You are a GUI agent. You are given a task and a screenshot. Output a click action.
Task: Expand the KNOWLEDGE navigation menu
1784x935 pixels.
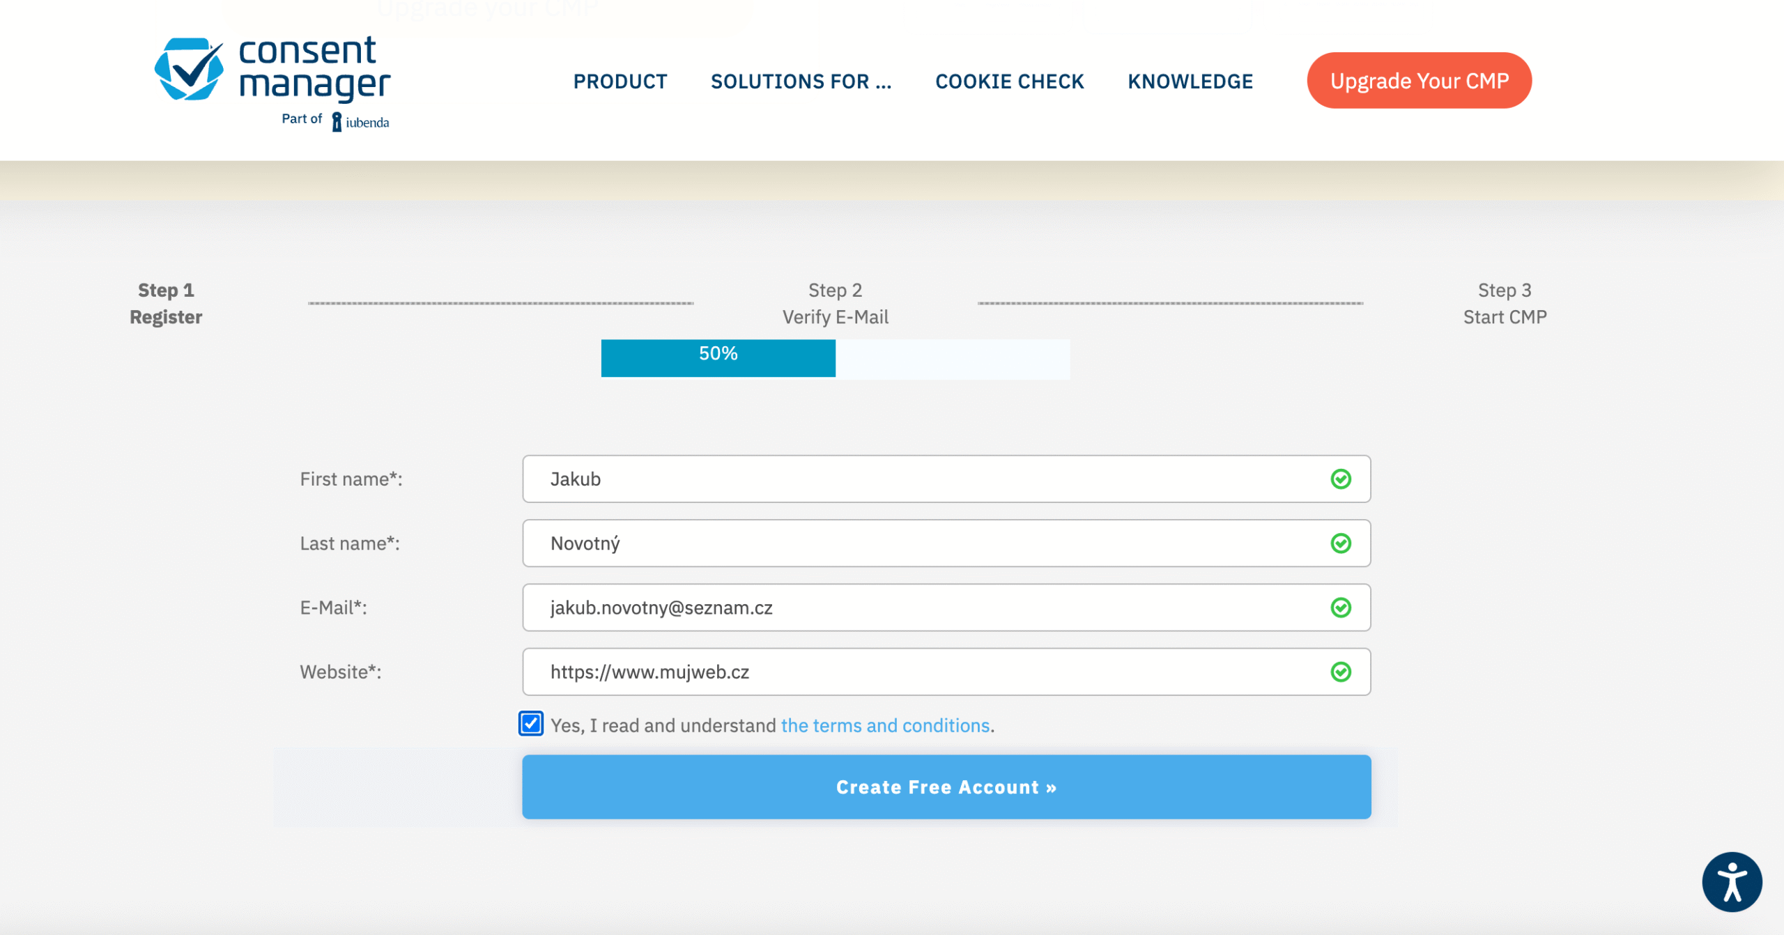tap(1190, 82)
